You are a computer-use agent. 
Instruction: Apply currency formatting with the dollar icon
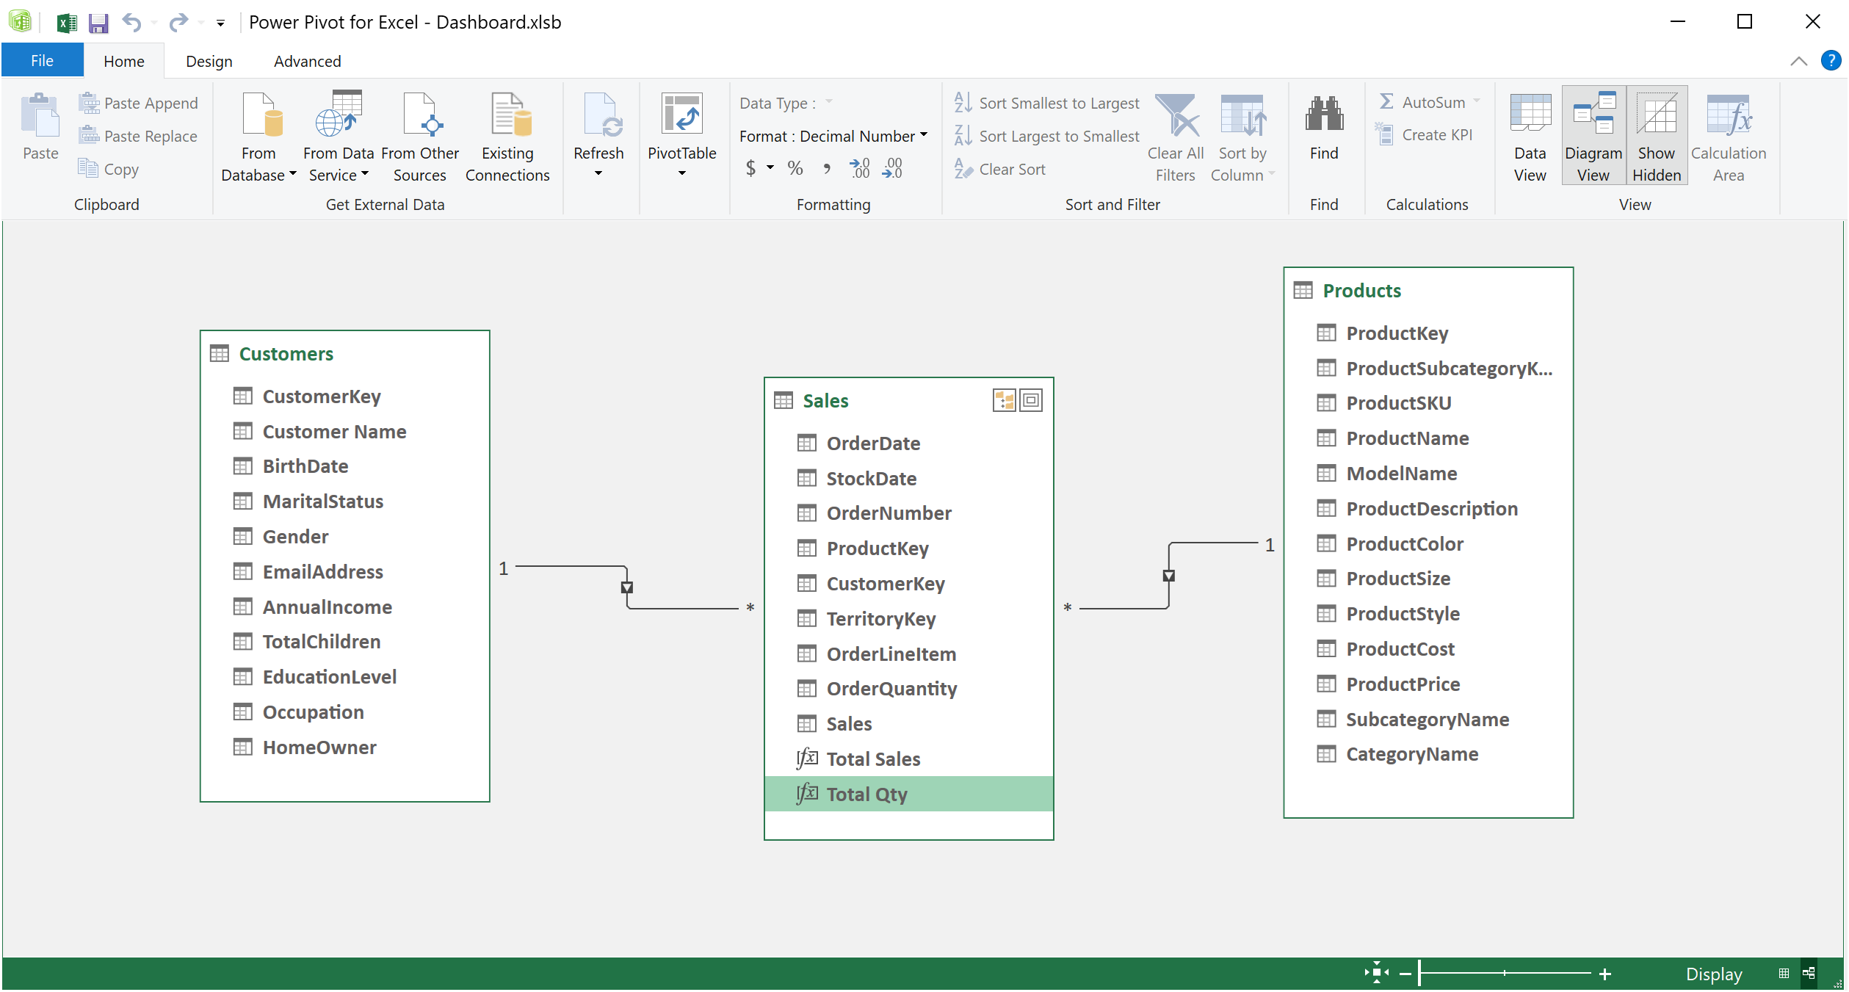click(x=750, y=167)
